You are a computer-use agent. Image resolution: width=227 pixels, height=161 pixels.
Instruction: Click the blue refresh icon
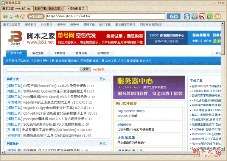click(11, 16)
